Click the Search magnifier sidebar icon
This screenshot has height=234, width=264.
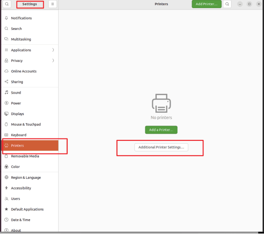(x=6, y=29)
